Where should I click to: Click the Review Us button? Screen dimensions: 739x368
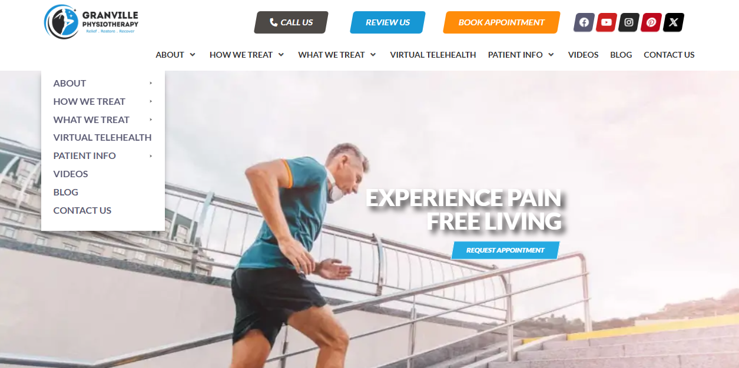tap(387, 22)
